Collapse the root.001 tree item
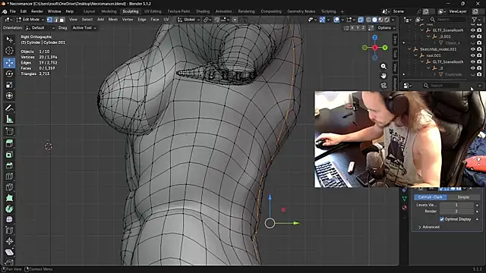Screen dimensions: 486x273 [416, 55]
